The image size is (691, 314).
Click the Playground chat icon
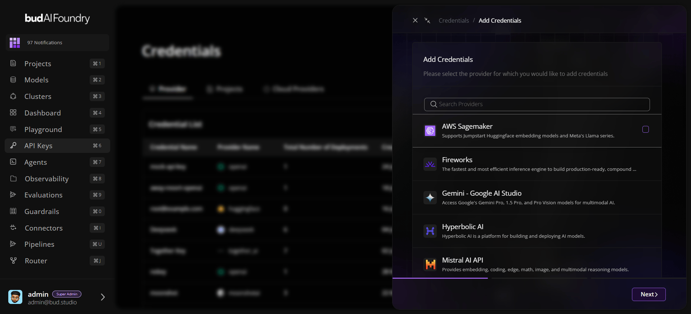tap(13, 129)
